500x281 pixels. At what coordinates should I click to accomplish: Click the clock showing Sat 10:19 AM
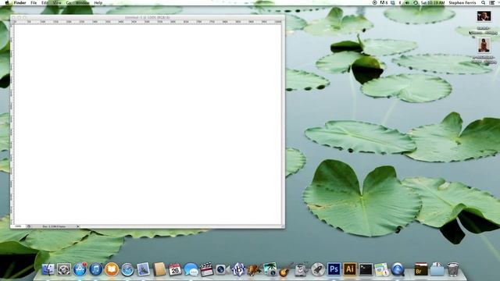(432, 2)
